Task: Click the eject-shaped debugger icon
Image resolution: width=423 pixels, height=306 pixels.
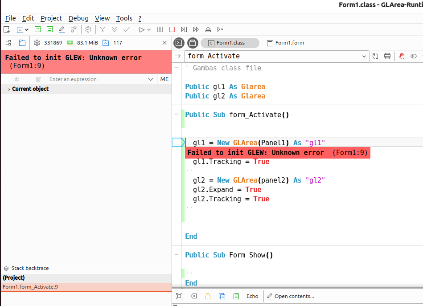Action: click(x=208, y=29)
